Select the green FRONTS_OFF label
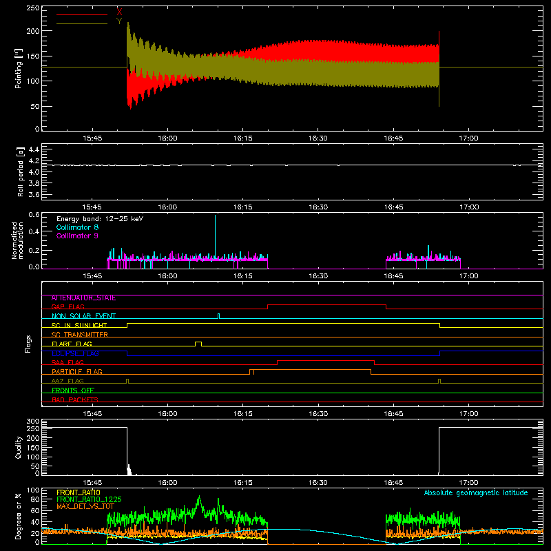The height and width of the screenshot is (551, 551). coord(73,391)
